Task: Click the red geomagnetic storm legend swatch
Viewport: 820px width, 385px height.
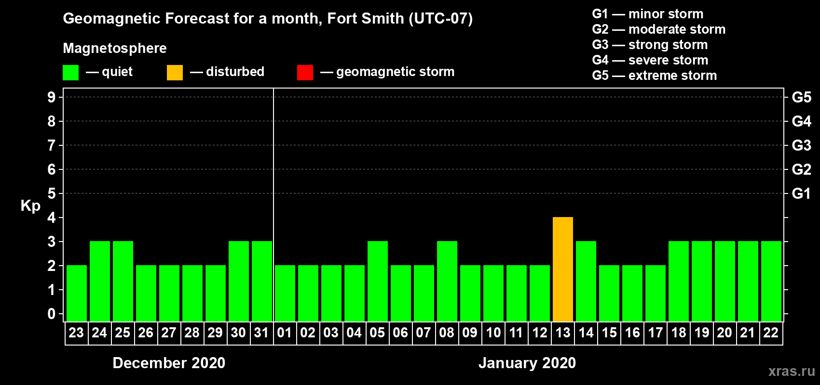Action: (305, 73)
